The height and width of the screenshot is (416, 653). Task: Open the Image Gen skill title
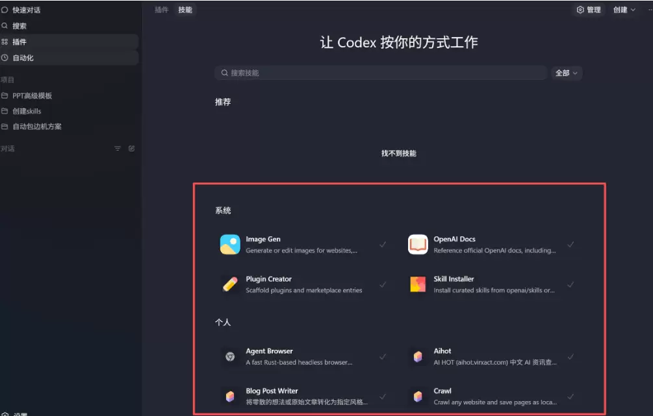click(263, 239)
